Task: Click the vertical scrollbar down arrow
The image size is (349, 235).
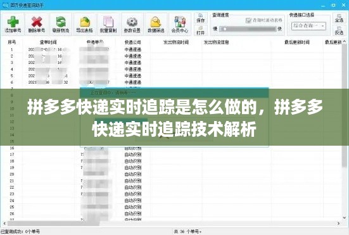Action: 345,217
